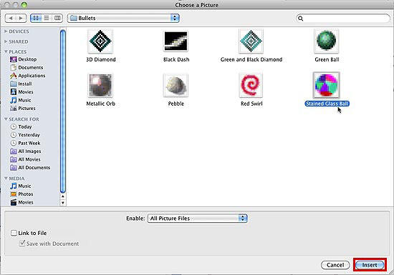The image size is (394, 275).
Task: Open Photos under MEDIA
Action: [22, 194]
